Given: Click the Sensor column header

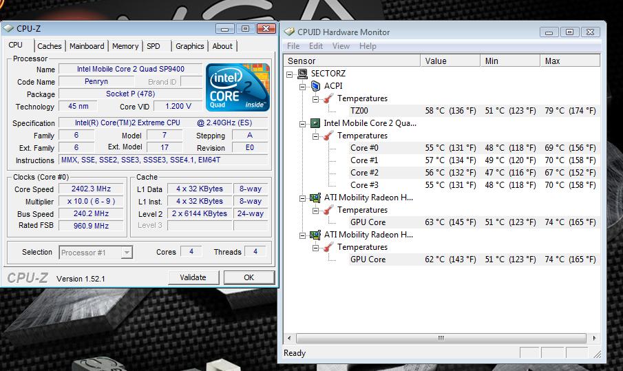Looking at the screenshot, I should point(352,61).
